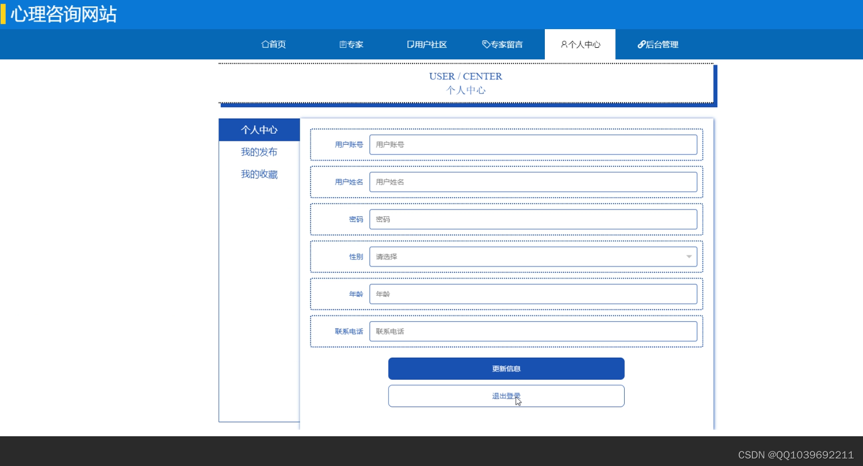This screenshot has height=466, width=863.
Task: Click the tag icon beside 专家留言
Action: point(486,44)
